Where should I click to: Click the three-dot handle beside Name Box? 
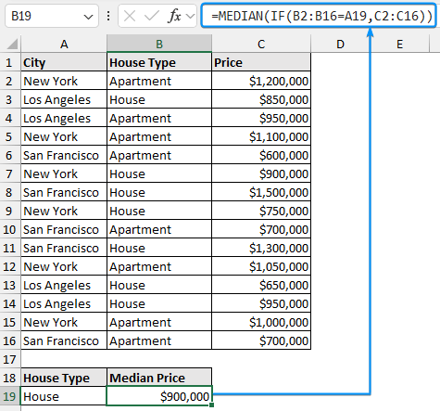tap(108, 16)
